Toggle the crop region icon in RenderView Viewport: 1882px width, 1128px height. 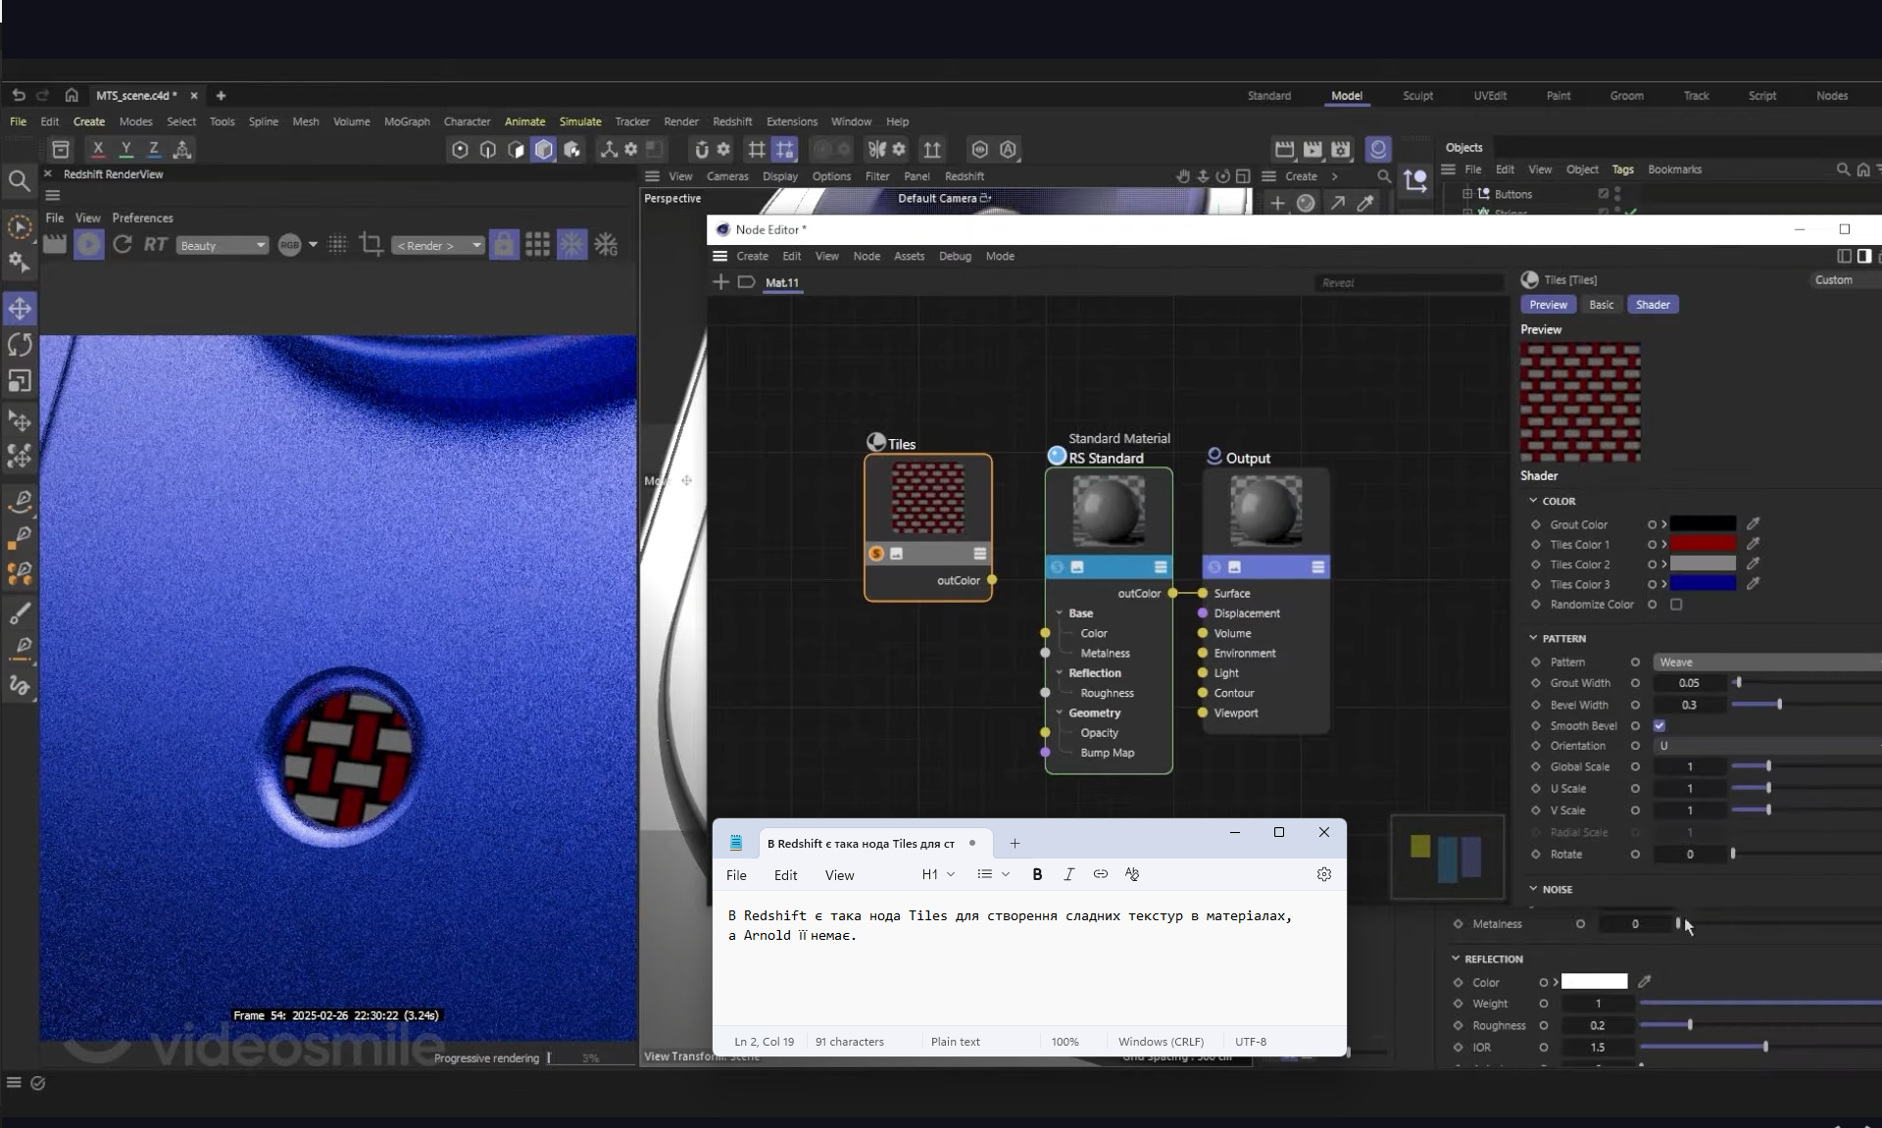[x=371, y=245]
